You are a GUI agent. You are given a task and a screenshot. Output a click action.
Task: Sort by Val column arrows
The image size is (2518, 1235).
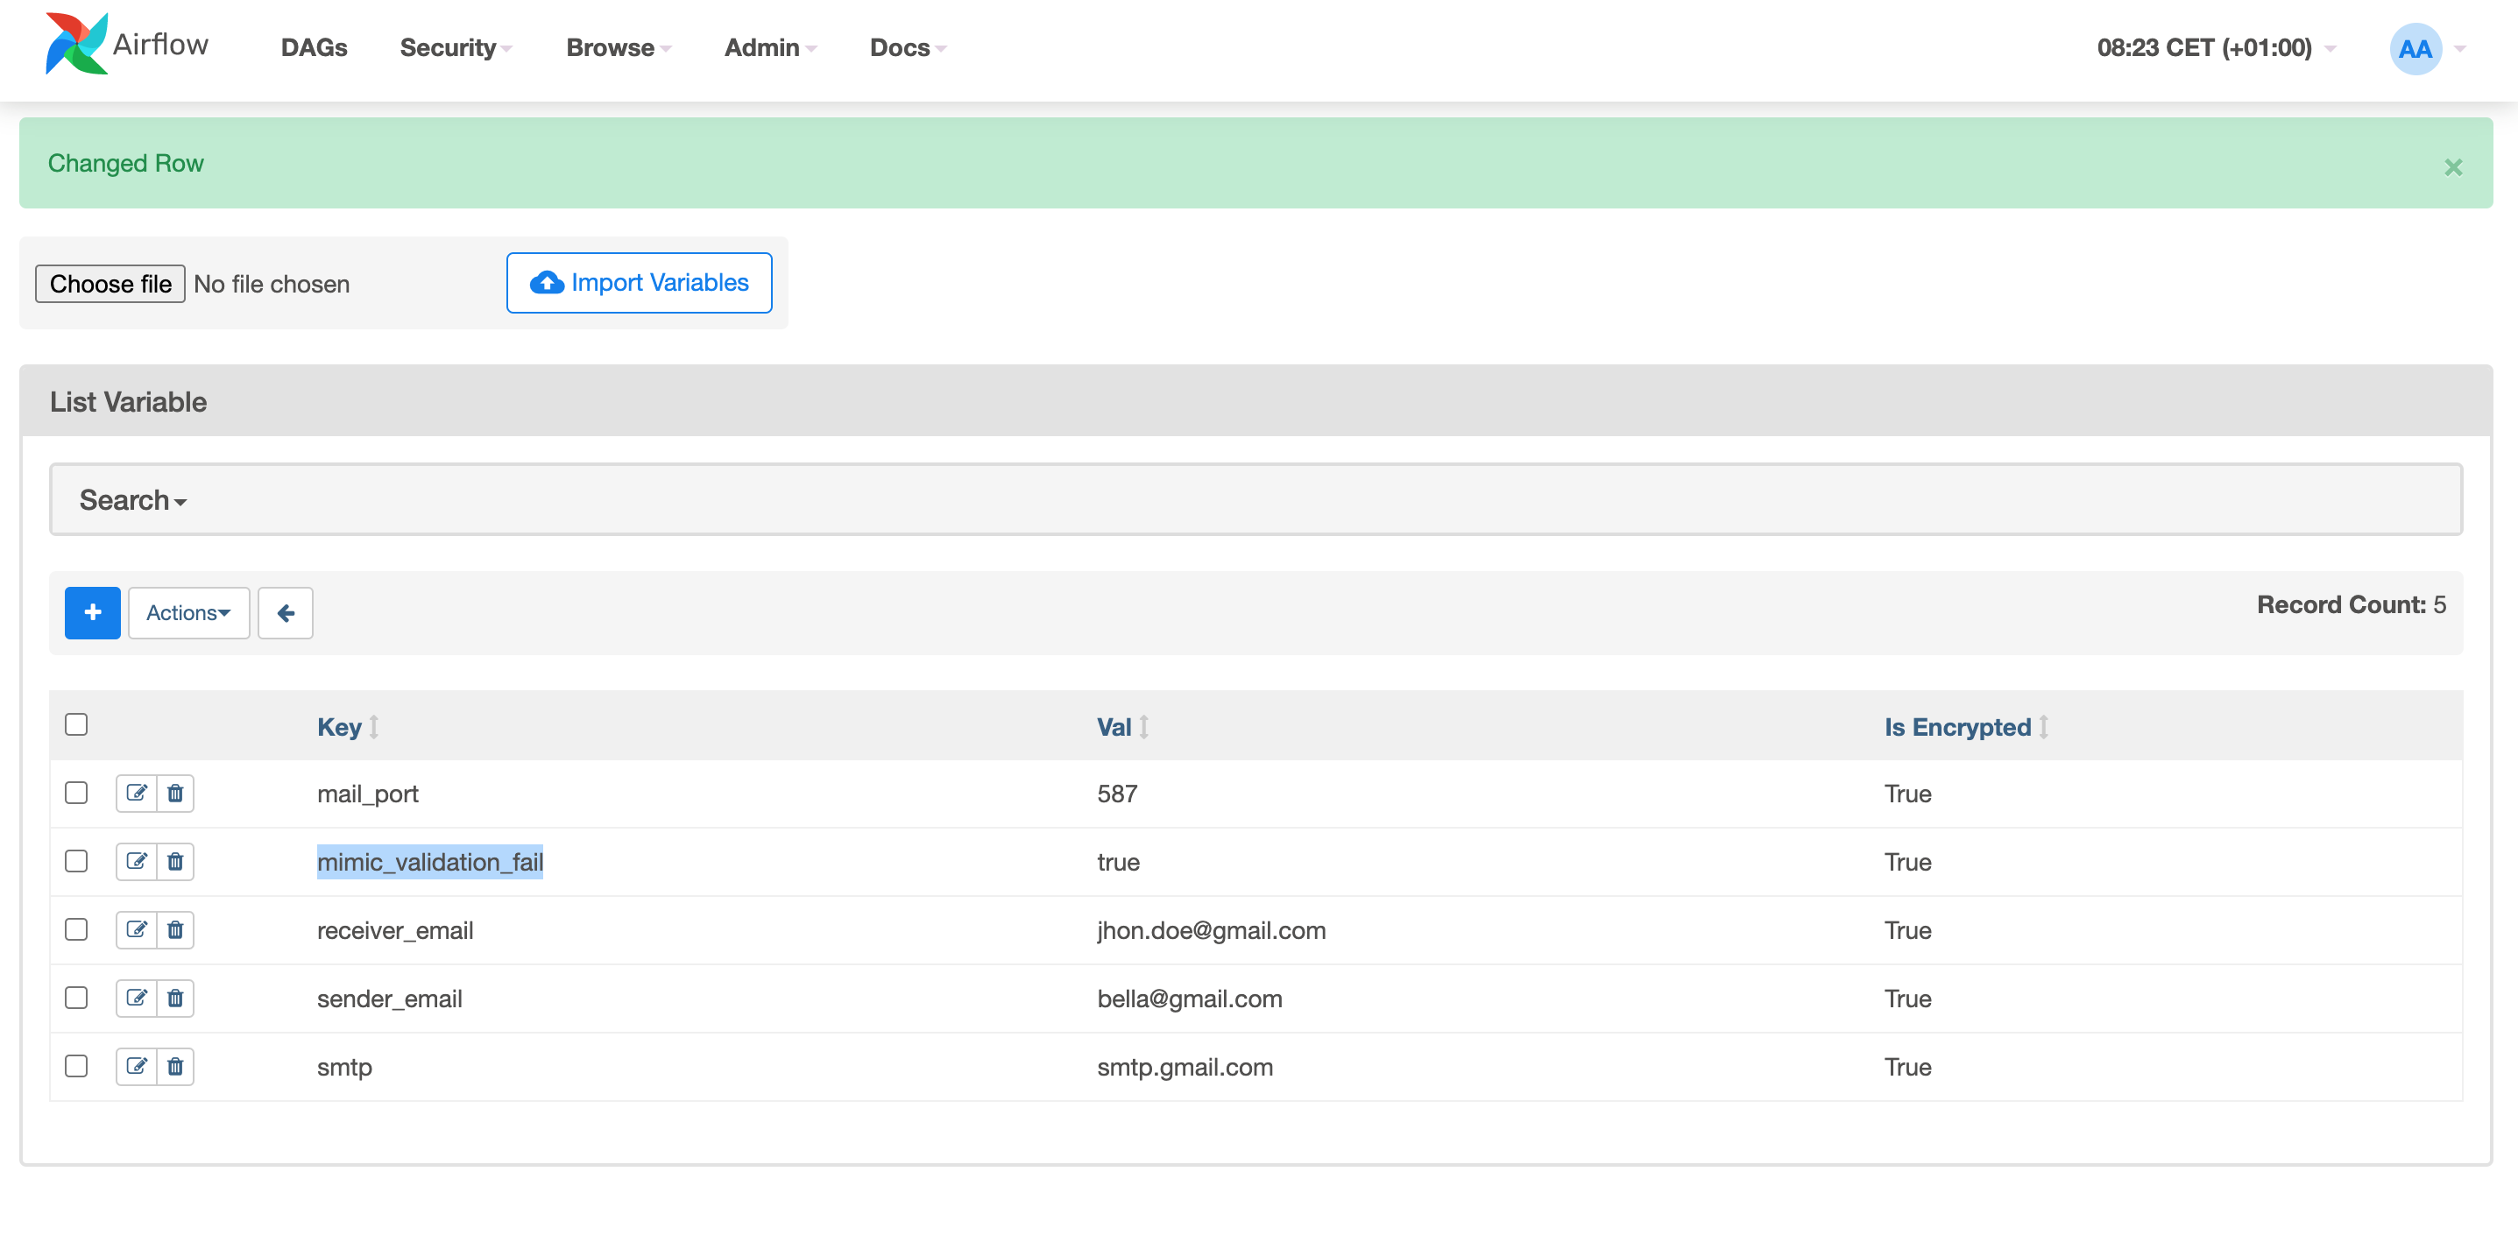pyautogui.click(x=1143, y=727)
